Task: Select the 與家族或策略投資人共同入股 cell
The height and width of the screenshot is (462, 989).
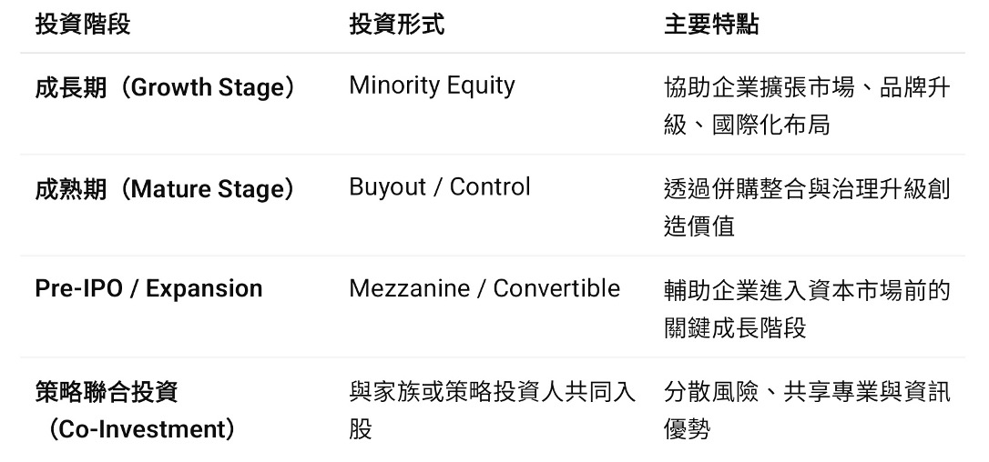Action: [492, 392]
